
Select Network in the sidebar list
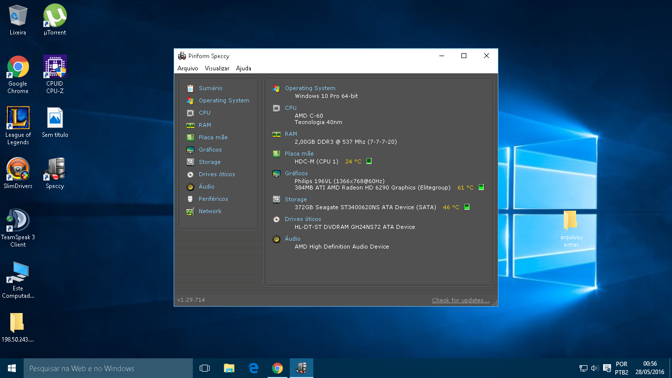(x=210, y=211)
